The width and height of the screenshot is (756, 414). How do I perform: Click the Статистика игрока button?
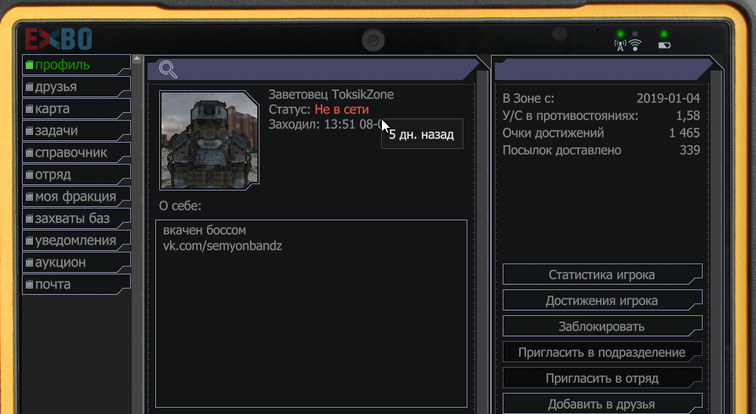[x=602, y=274]
